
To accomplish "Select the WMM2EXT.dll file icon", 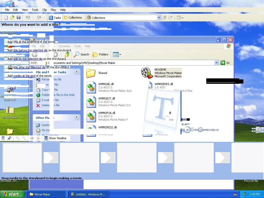I will click(91, 102).
